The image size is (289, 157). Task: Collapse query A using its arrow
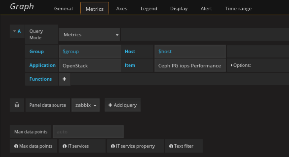pyautogui.click(x=14, y=31)
